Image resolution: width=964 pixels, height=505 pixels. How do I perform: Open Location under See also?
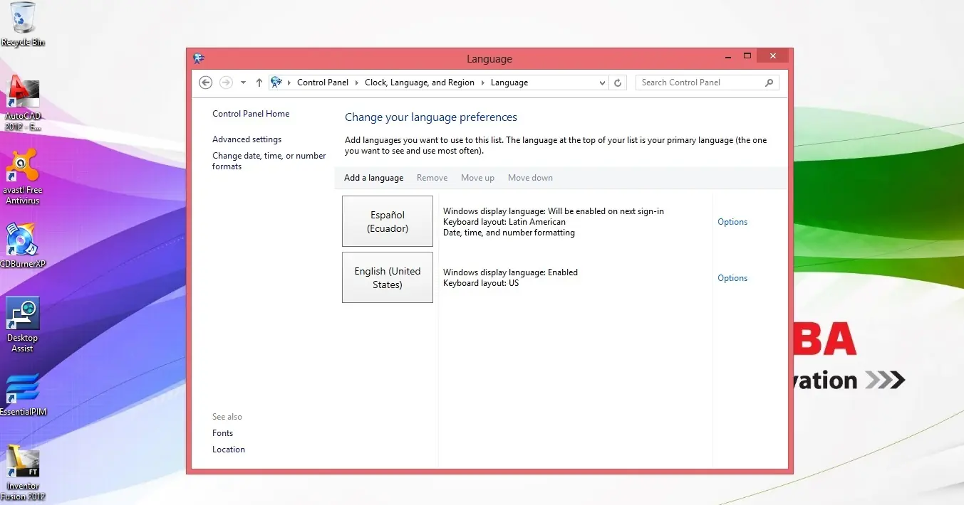[x=229, y=450]
